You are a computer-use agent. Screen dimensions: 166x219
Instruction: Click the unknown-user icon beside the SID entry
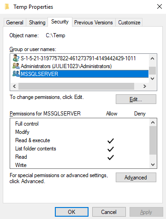pyautogui.click(x=16, y=58)
